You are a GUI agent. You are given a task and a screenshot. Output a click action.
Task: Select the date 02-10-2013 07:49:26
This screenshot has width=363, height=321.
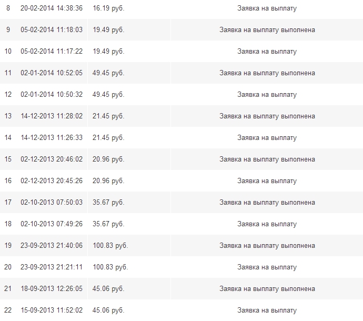click(x=51, y=224)
